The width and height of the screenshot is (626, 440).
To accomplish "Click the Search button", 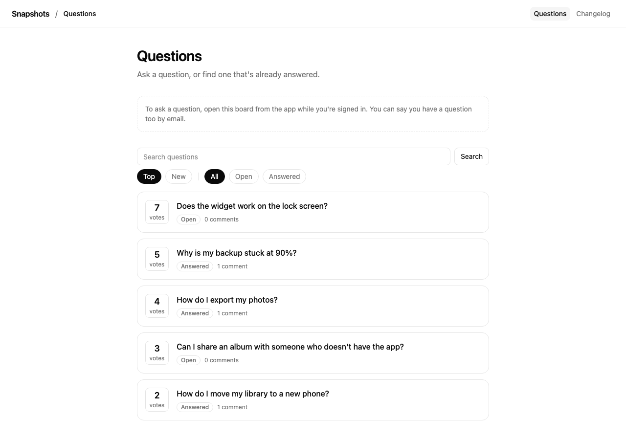I will coord(471,156).
